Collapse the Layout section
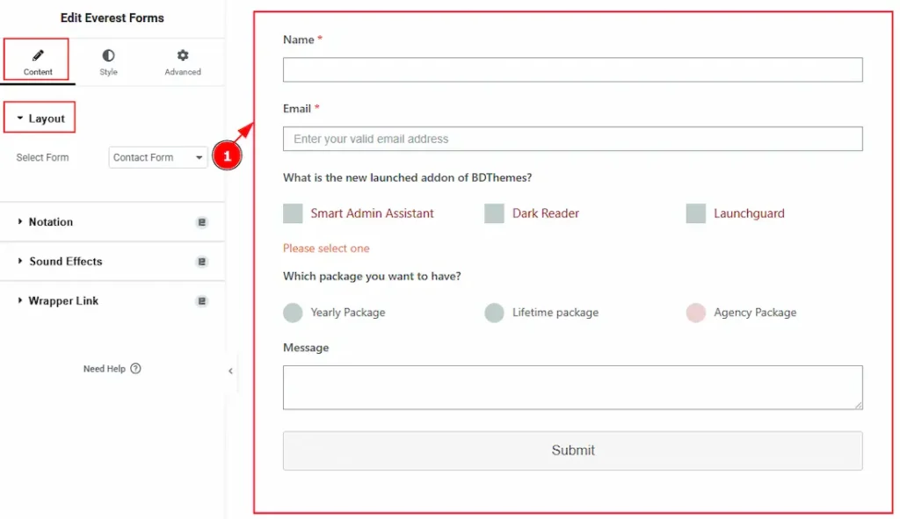The image size is (900, 519). 40,119
